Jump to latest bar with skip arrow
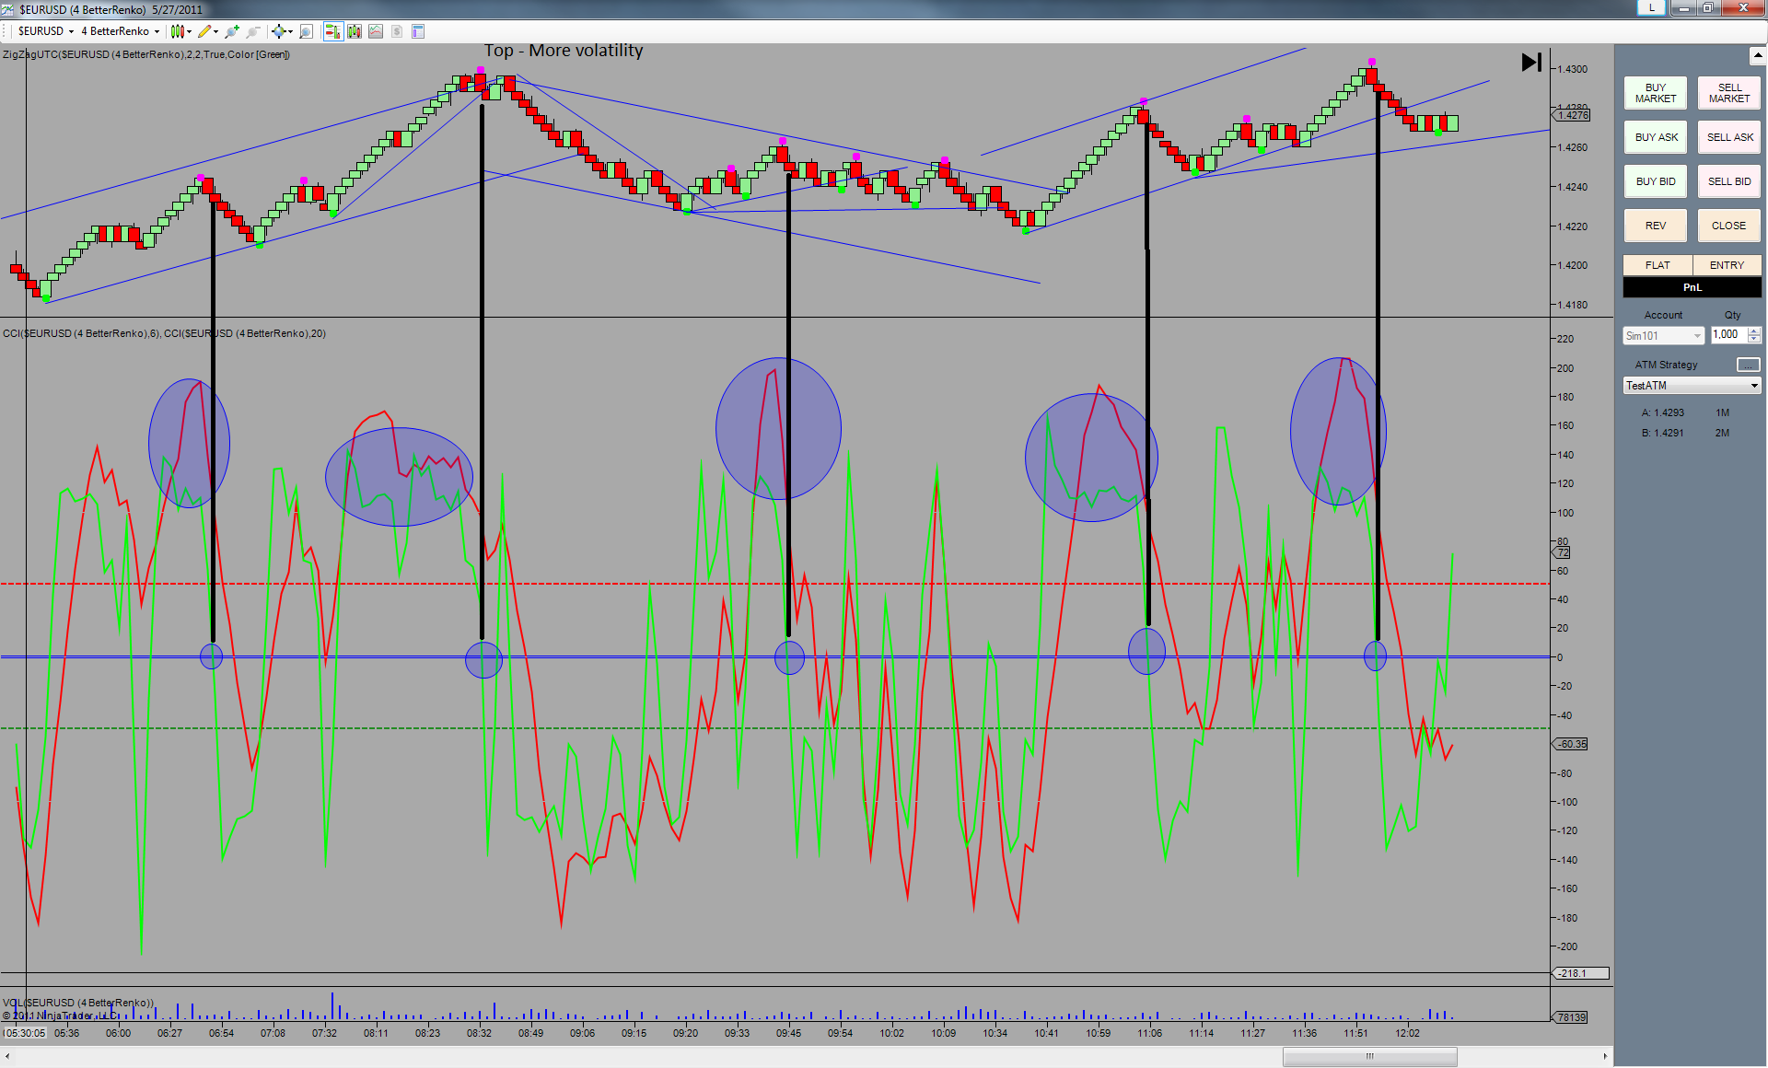This screenshot has height=1068, width=1768. (1531, 63)
